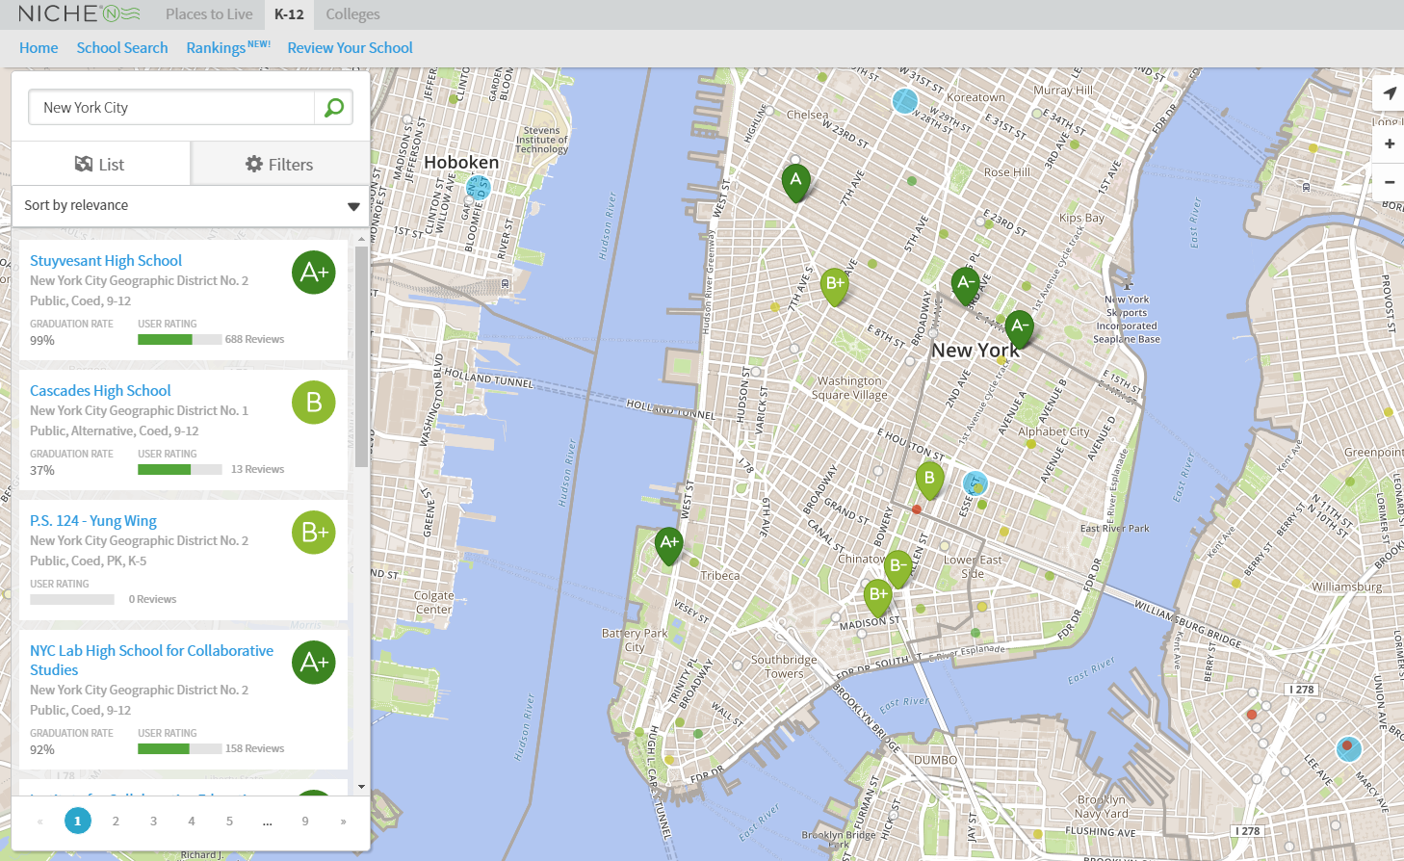Zoom in the map with plus button
The height and width of the screenshot is (861, 1404).
(1389, 143)
